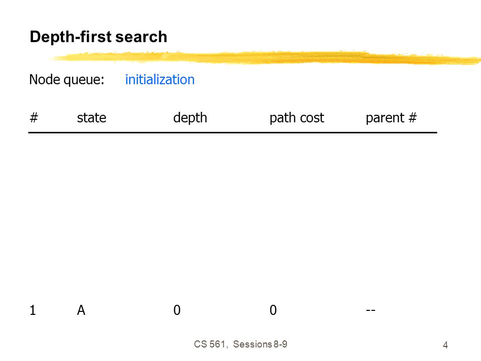
Task: Click the state column header
Action: [x=91, y=118]
